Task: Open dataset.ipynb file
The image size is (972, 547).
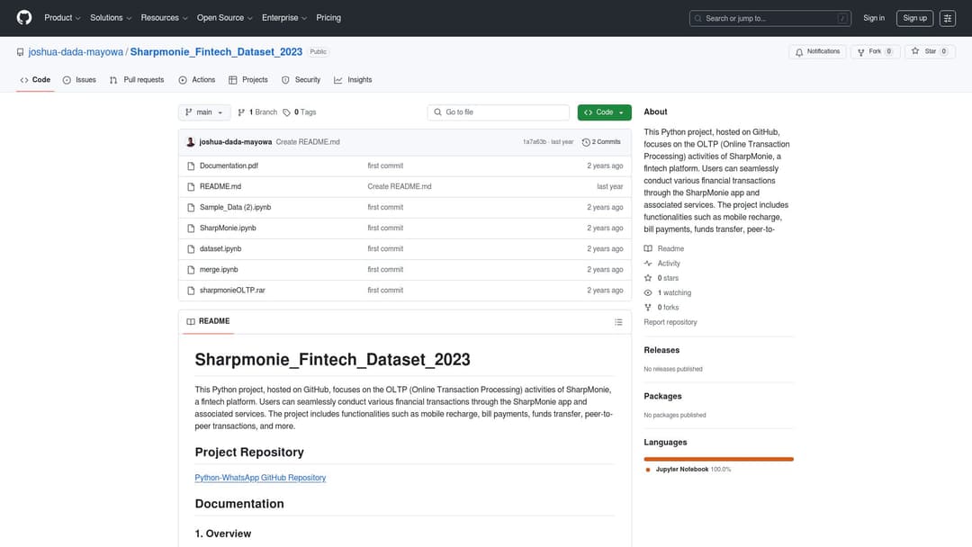Action: (220, 249)
